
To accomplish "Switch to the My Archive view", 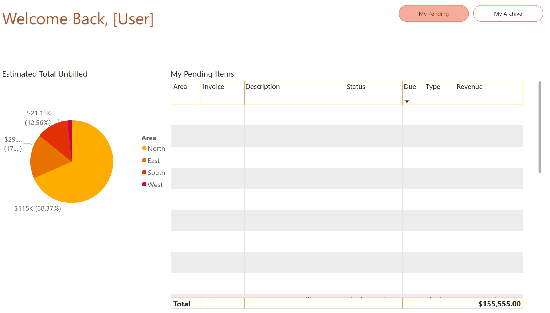I will (x=508, y=13).
